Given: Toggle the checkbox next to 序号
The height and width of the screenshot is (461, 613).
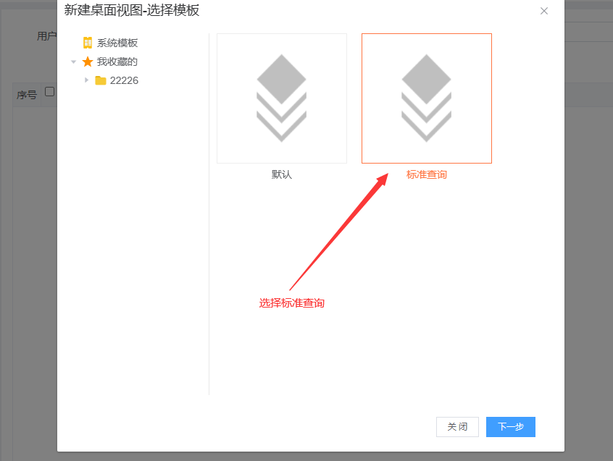Looking at the screenshot, I should pos(49,92).
